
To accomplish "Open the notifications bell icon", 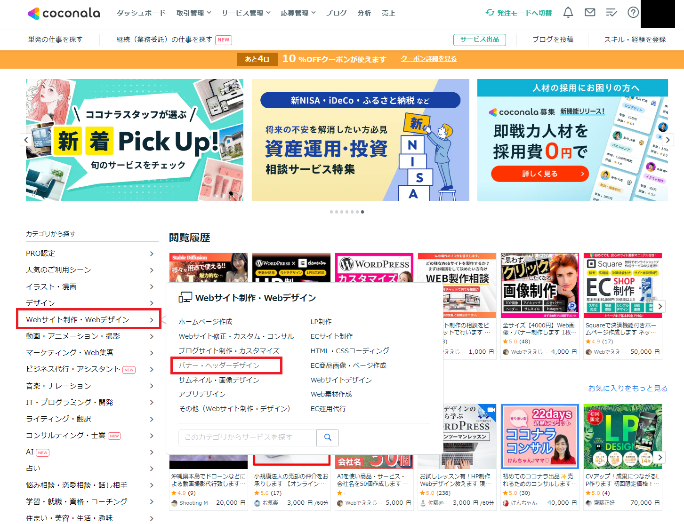I will tap(568, 13).
